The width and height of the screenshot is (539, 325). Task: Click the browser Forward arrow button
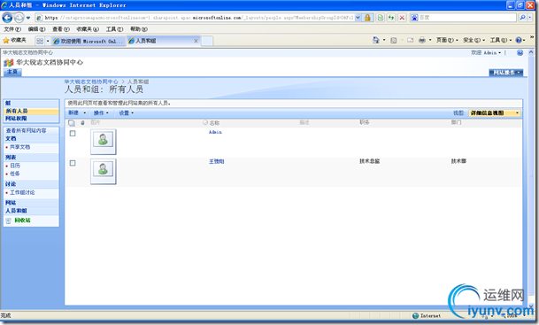click(19, 17)
